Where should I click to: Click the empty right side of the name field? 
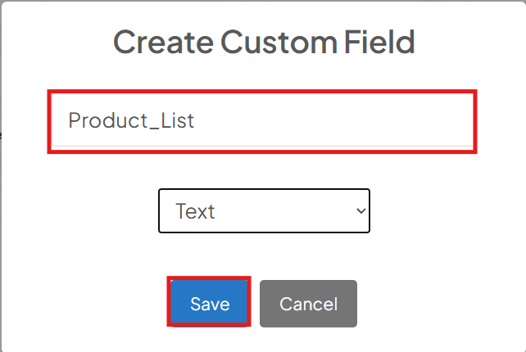point(335,120)
